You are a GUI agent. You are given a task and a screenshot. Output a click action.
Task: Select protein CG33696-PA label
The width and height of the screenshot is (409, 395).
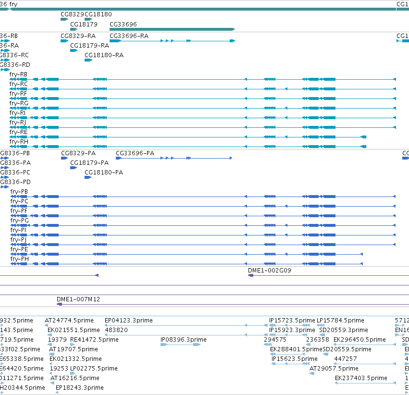[135, 153]
